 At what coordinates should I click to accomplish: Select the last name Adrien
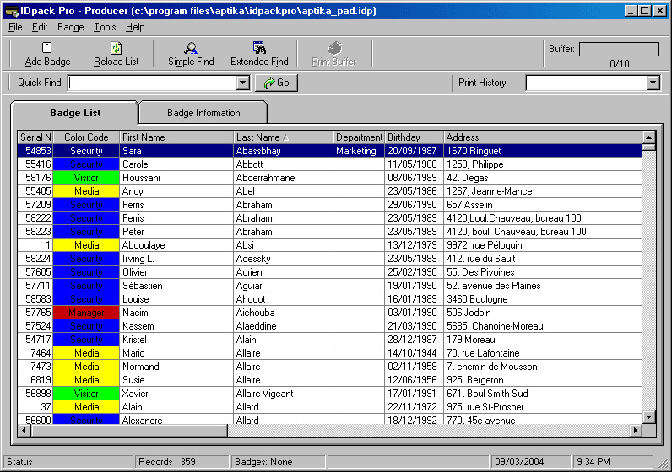249,272
